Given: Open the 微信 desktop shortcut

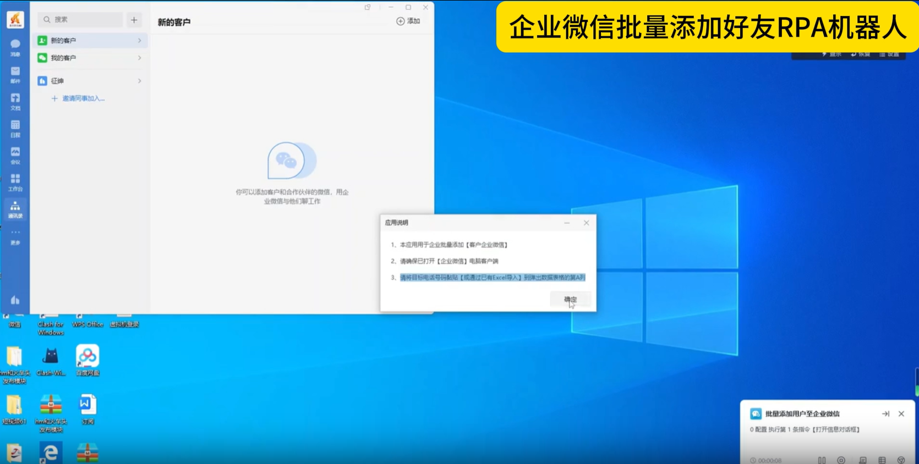Looking at the screenshot, I should point(14,321).
